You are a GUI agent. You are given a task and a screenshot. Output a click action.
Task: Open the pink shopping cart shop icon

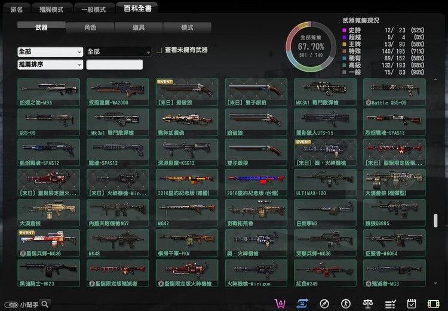[280, 304]
